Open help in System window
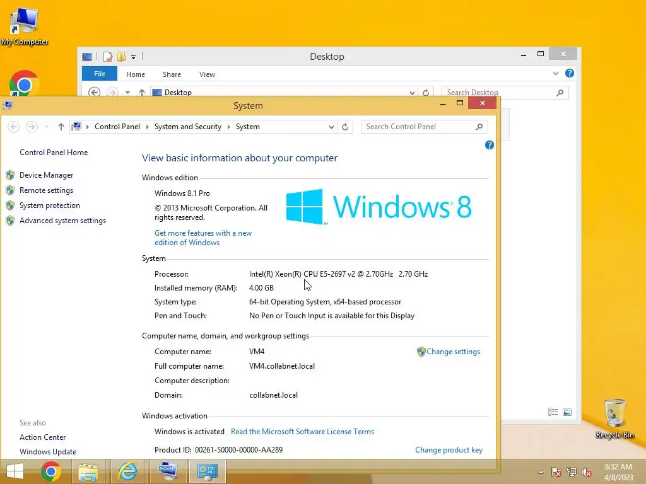 click(490, 145)
